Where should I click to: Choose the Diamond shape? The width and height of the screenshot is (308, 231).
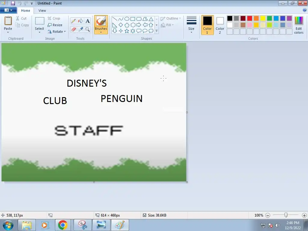point(121,25)
